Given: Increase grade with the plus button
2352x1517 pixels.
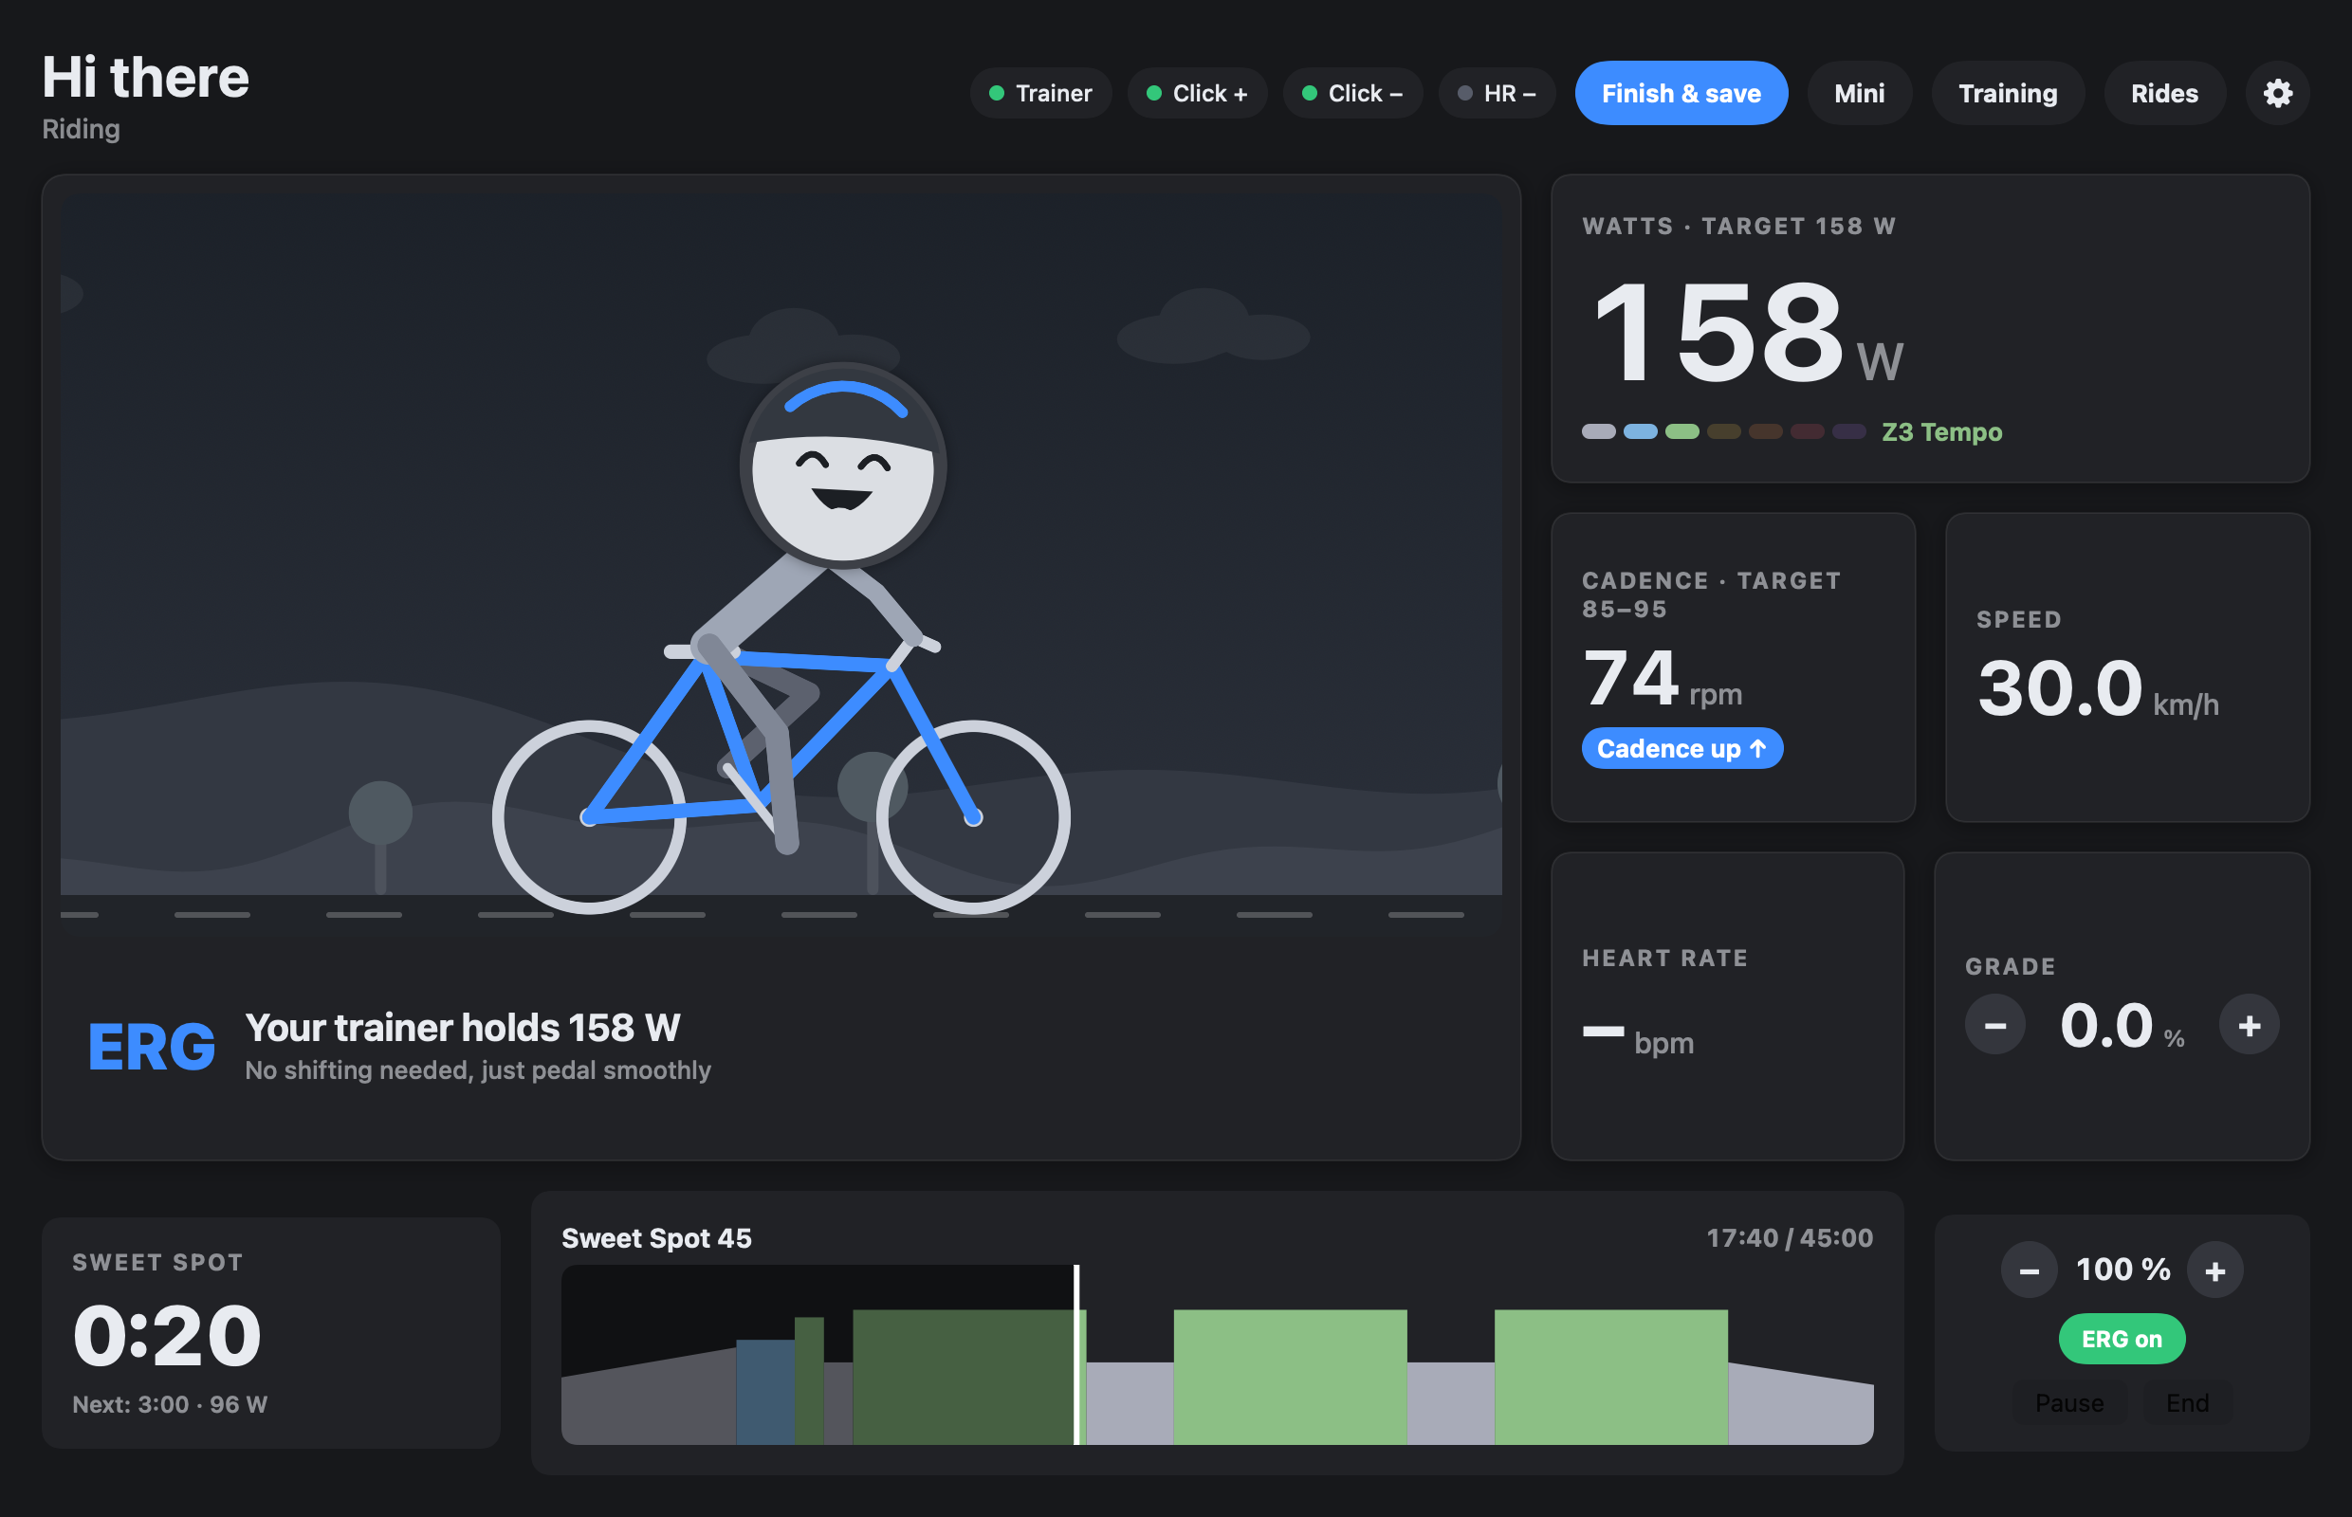Looking at the screenshot, I should [2249, 1026].
